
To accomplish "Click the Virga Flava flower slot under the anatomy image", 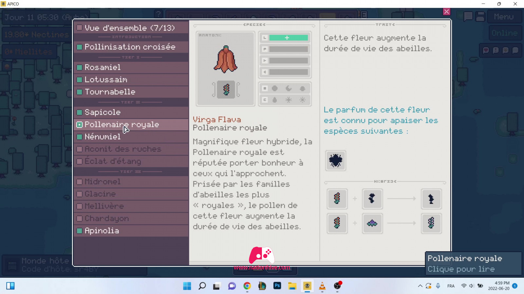I will 226,90.
